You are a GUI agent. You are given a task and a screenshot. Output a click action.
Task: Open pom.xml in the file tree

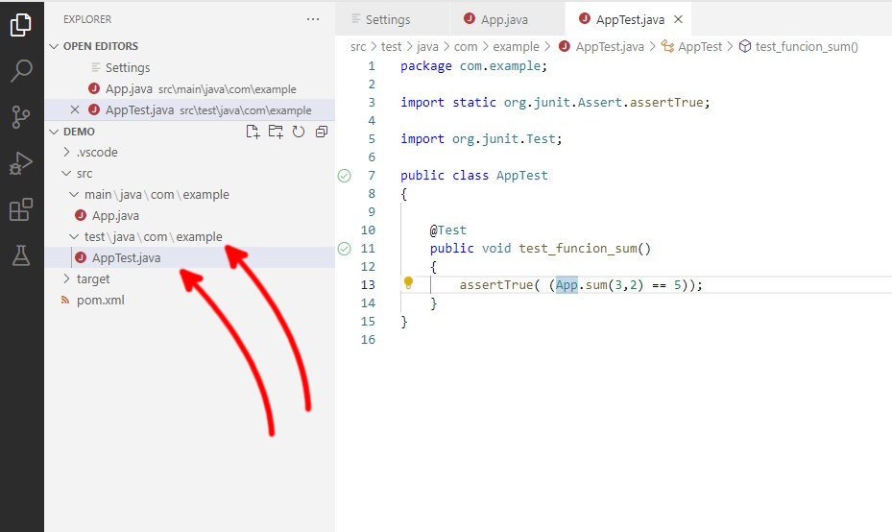click(x=100, y=300)
